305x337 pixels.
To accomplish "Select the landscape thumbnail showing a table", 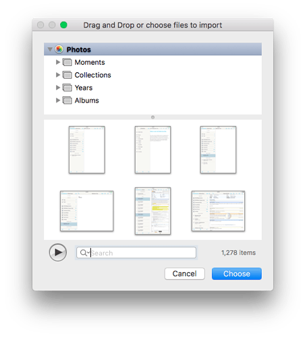I will pos(218,211).
